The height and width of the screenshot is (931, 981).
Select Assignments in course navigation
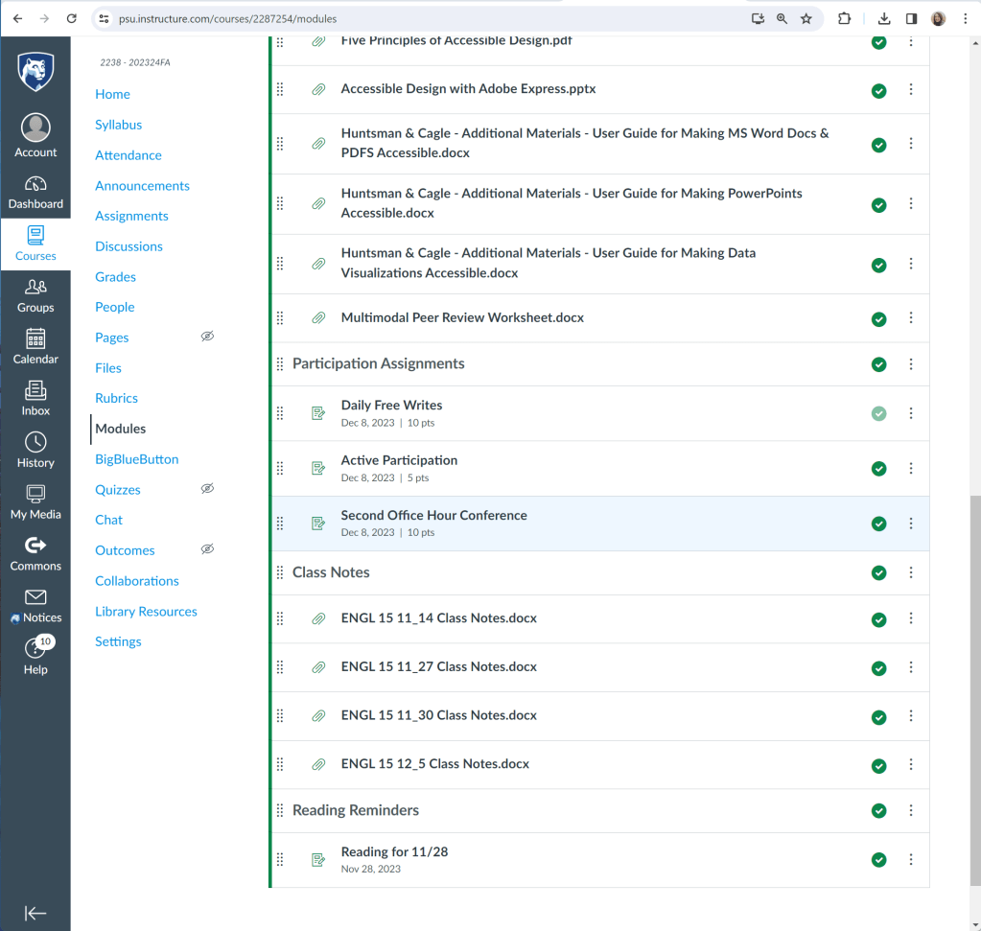131,216
